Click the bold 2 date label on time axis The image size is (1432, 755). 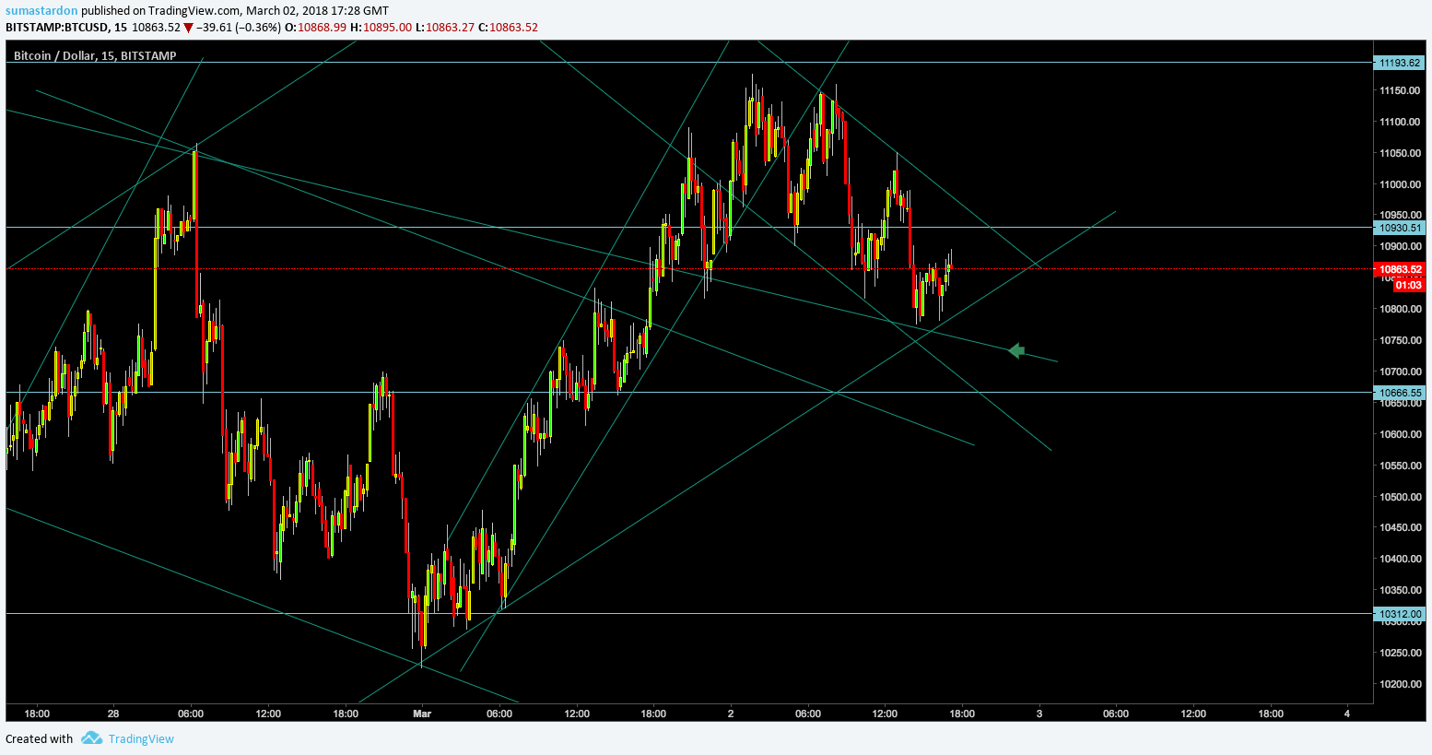731,714
